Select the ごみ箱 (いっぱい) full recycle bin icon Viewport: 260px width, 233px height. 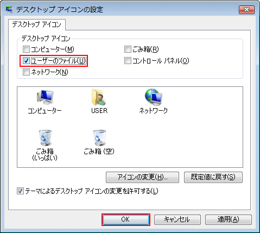click(45, 138)
